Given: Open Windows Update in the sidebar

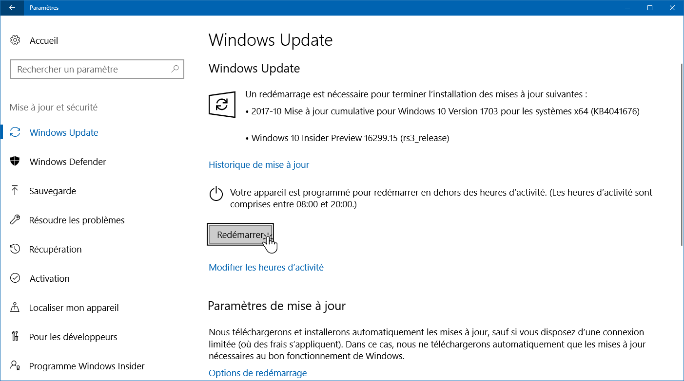Looking at the screenshot, I should click(64, 132).
